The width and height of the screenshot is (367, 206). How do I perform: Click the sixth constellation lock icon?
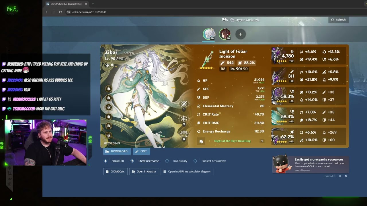coord(108,135)
